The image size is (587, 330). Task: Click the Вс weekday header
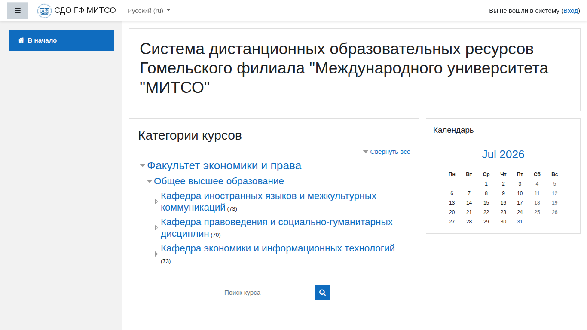tap(555, 174)
